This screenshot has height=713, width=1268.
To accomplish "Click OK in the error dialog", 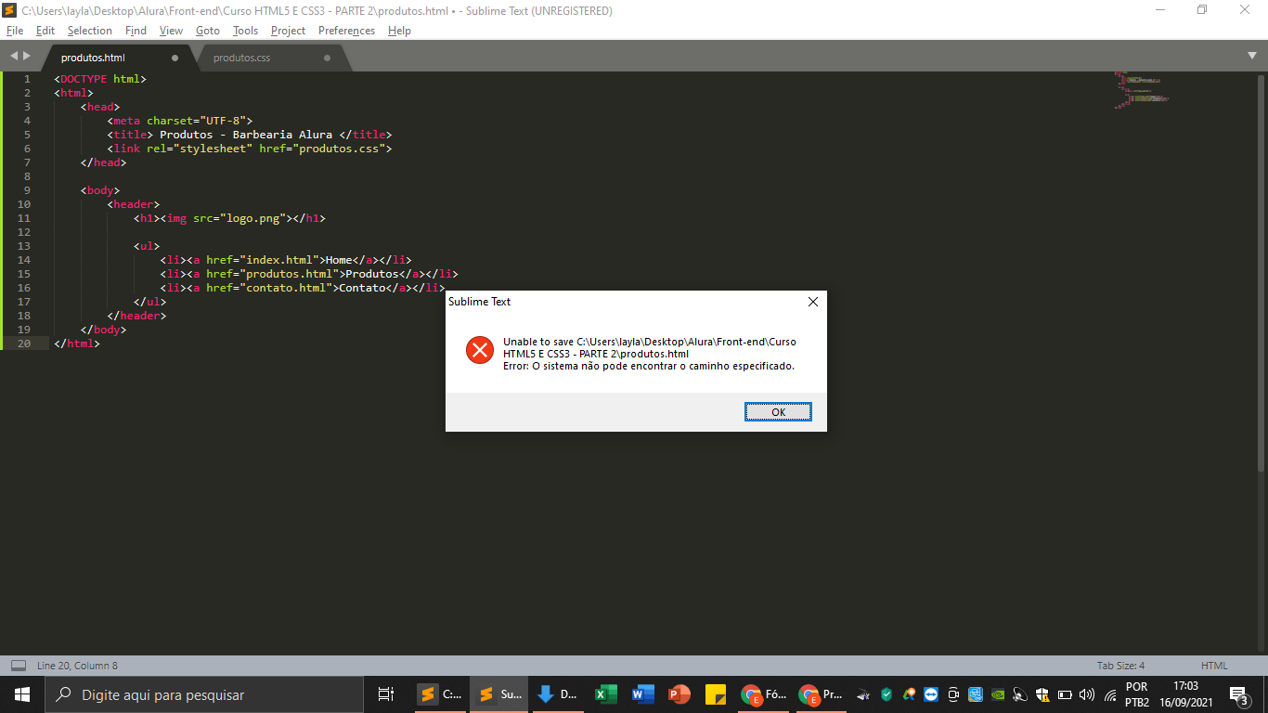I will click(778, 412).
